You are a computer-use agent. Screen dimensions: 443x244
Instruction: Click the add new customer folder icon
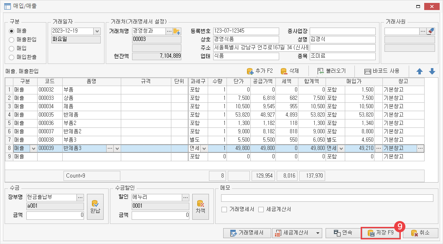(x=177, y=31)
